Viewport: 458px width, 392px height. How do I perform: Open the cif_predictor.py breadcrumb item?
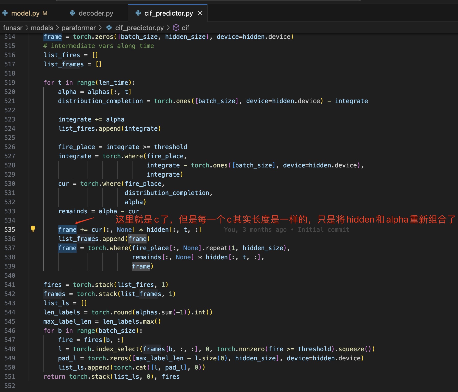[139, 28]
